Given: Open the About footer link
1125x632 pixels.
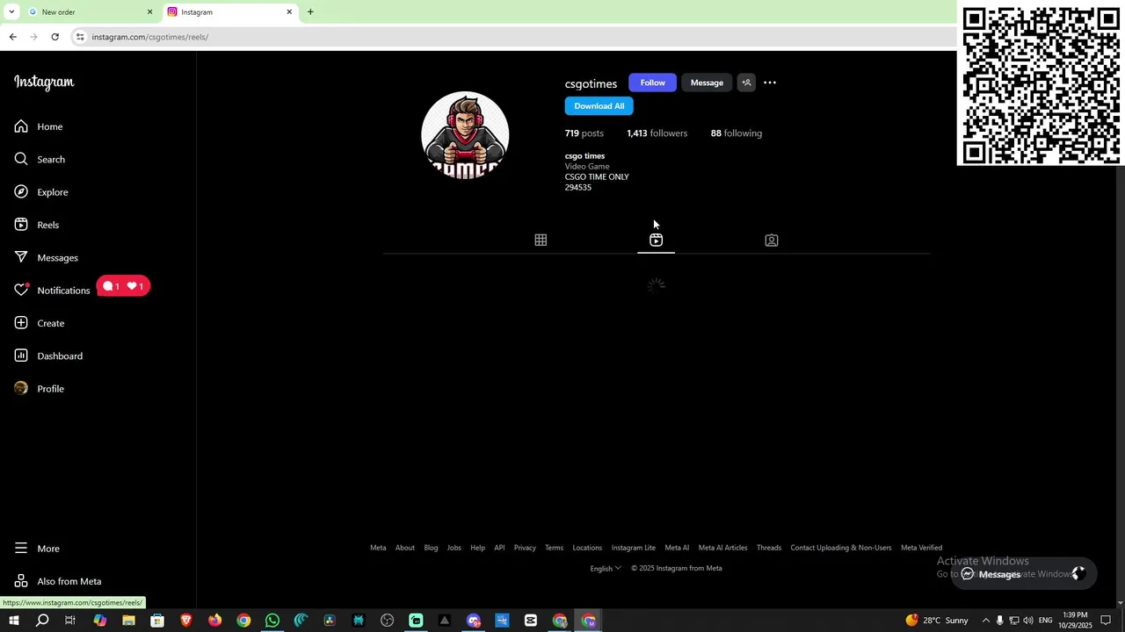Looking at the screenshot, I should 404,548.
